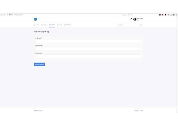Click the blue app logo icon

[35, 19]
